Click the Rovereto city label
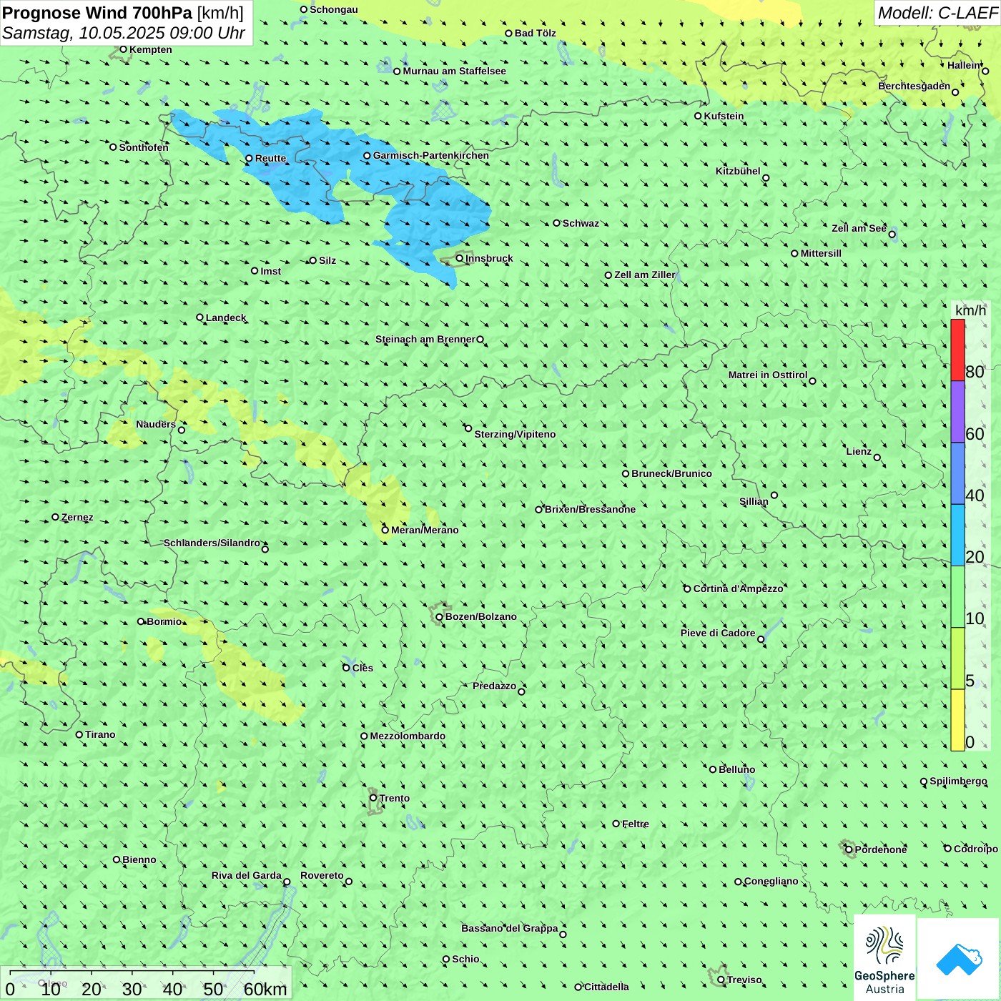This screenshot has height=1001, width=1001. pyautogui.click(x=322, y=875)
